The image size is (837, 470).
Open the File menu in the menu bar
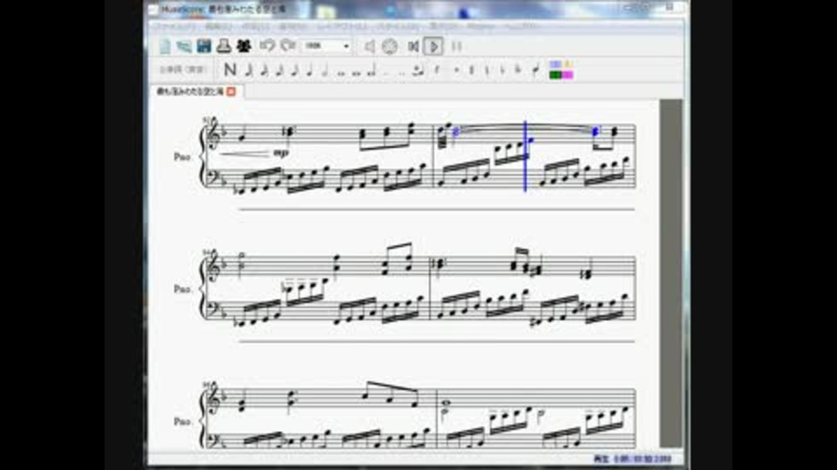point(175,26)
